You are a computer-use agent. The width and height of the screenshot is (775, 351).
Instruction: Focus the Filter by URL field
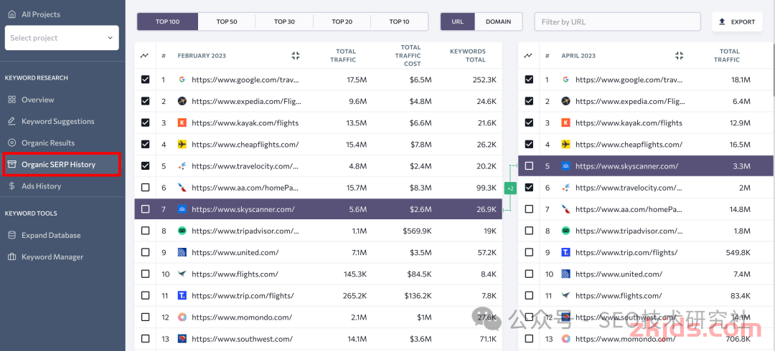(x=617, y=21)
